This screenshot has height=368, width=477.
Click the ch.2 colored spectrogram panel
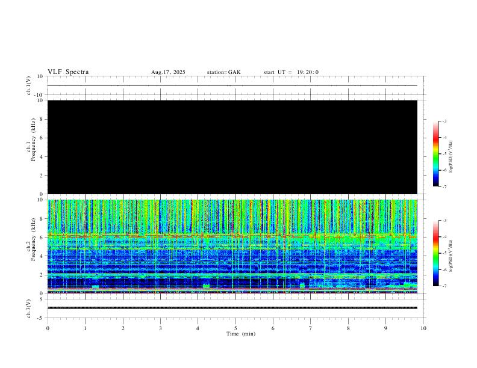[x=232, y=247]
